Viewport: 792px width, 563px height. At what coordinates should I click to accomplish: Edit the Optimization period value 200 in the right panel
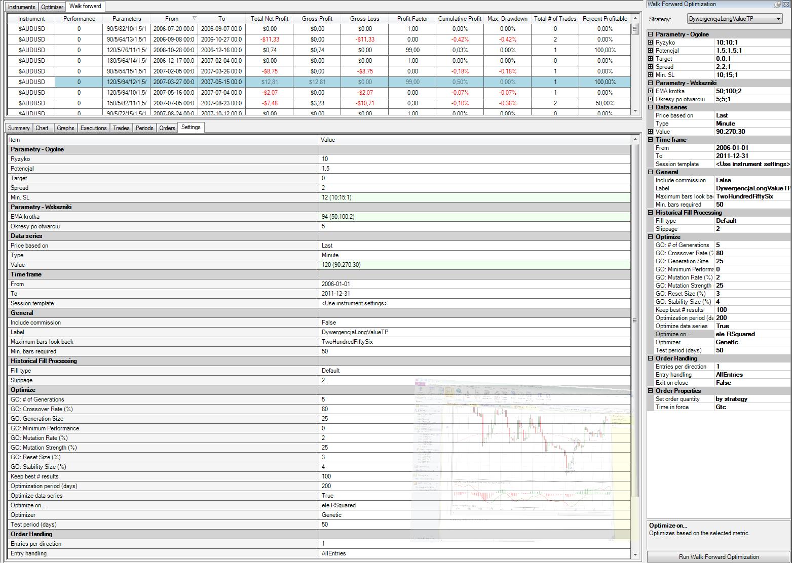(752, 318)
